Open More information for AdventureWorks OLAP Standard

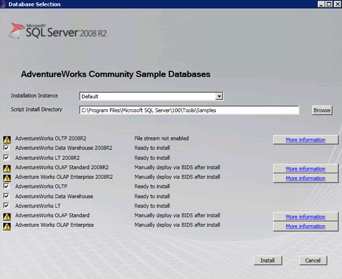click(x=306, y=217)
